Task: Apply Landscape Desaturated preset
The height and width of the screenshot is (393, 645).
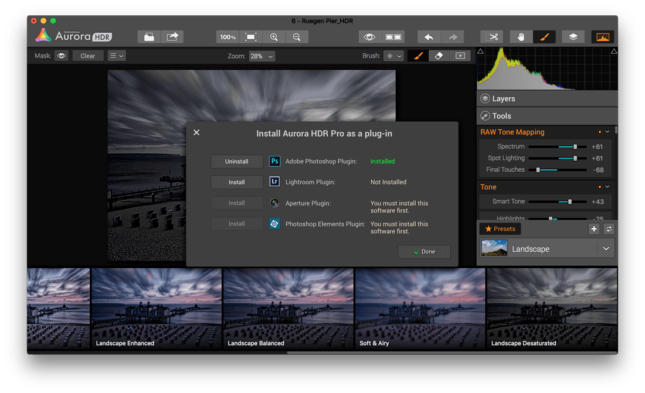Action: 552,309
